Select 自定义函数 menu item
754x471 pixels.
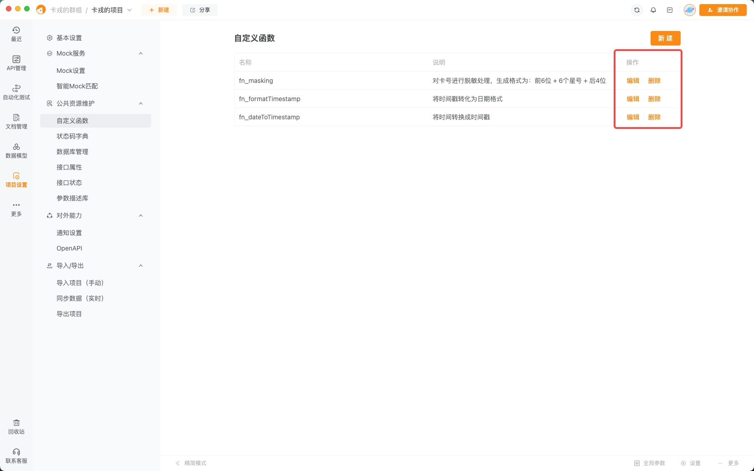click(96, 121)
